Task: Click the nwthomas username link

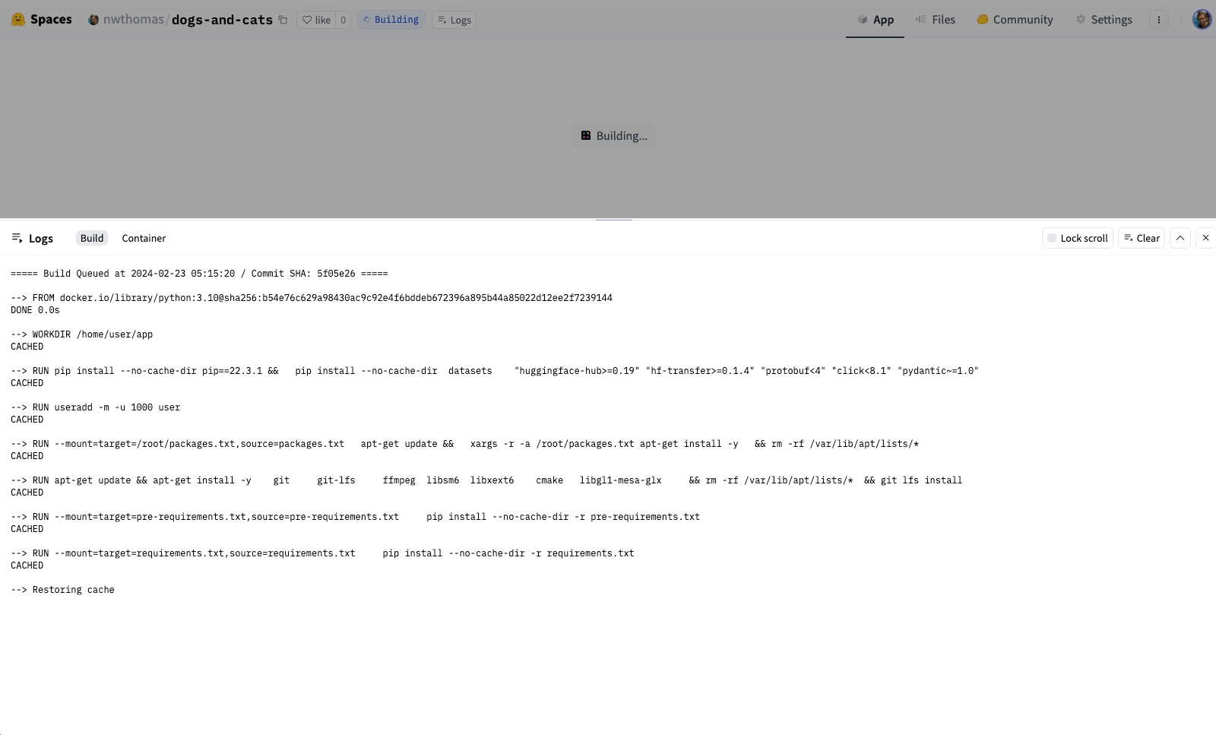Action: pyautogui.click(x=133, y=20)
